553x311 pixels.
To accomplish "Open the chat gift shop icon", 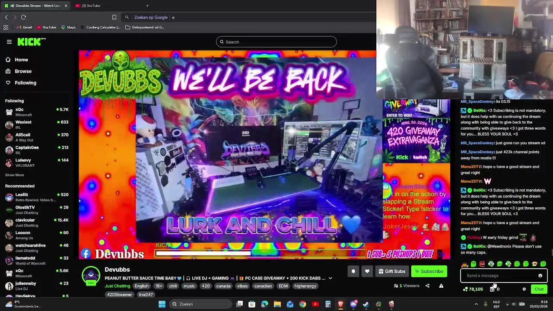I will pyautogui.click(x=492, y=289).
